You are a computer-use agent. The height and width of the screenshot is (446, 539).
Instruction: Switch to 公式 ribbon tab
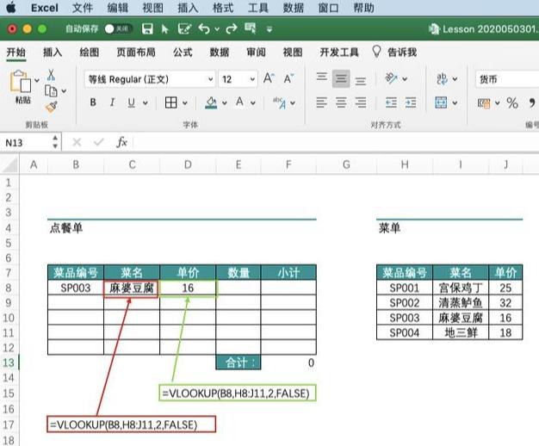coord(183,53)
